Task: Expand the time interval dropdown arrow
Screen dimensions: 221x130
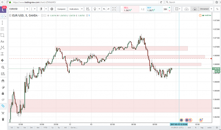Action: (35, 9)
